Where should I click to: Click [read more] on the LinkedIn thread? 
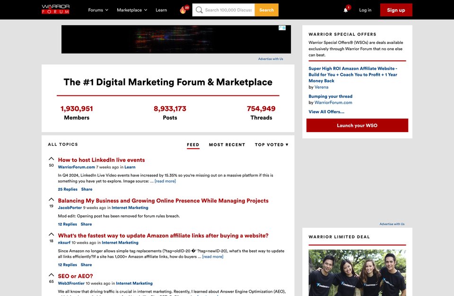(x=165, y=181)
